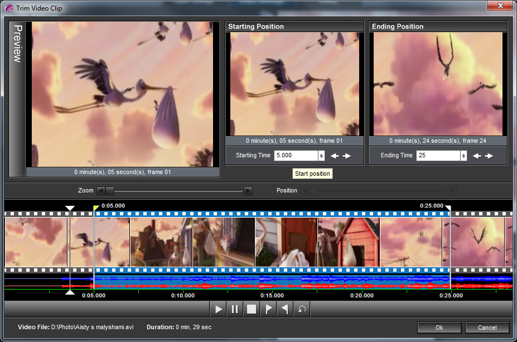Select the timeline thumbnail of rooftops houses
The width and height of the screenshot is (517, 342).
click(161, 242)
